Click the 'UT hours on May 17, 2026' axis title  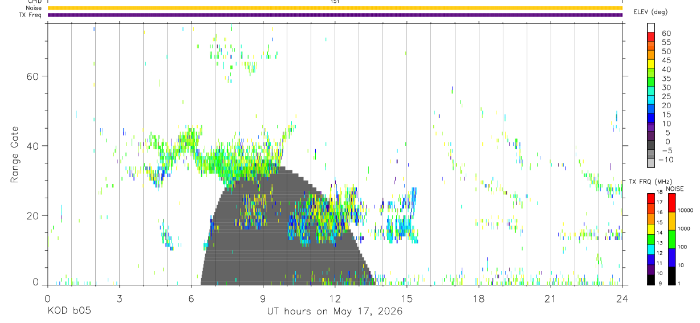point(335,312)
